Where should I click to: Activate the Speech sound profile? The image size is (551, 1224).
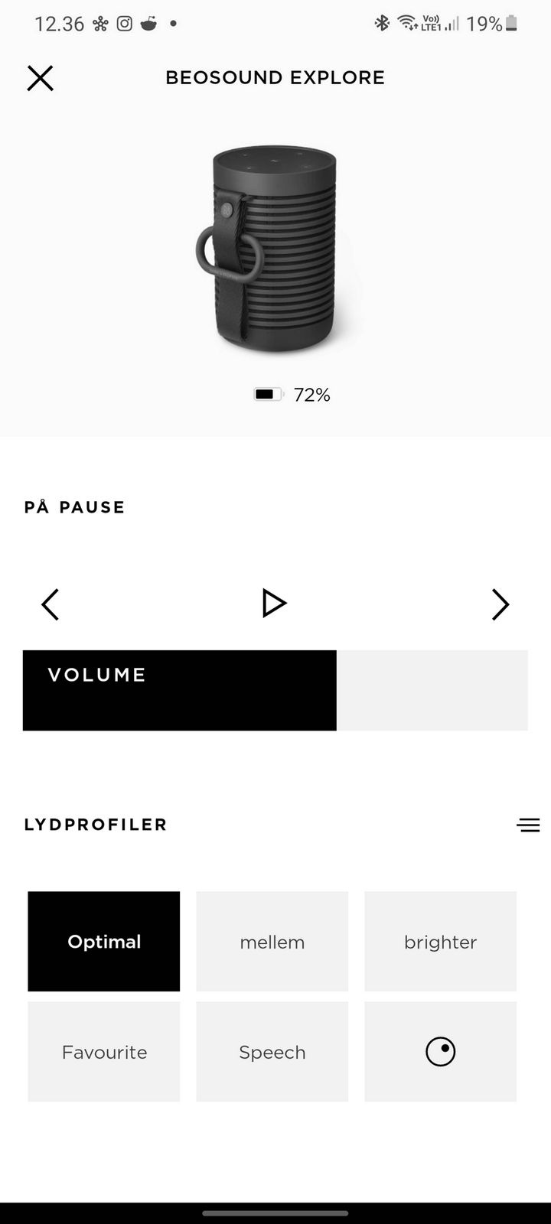(272, 1052)
